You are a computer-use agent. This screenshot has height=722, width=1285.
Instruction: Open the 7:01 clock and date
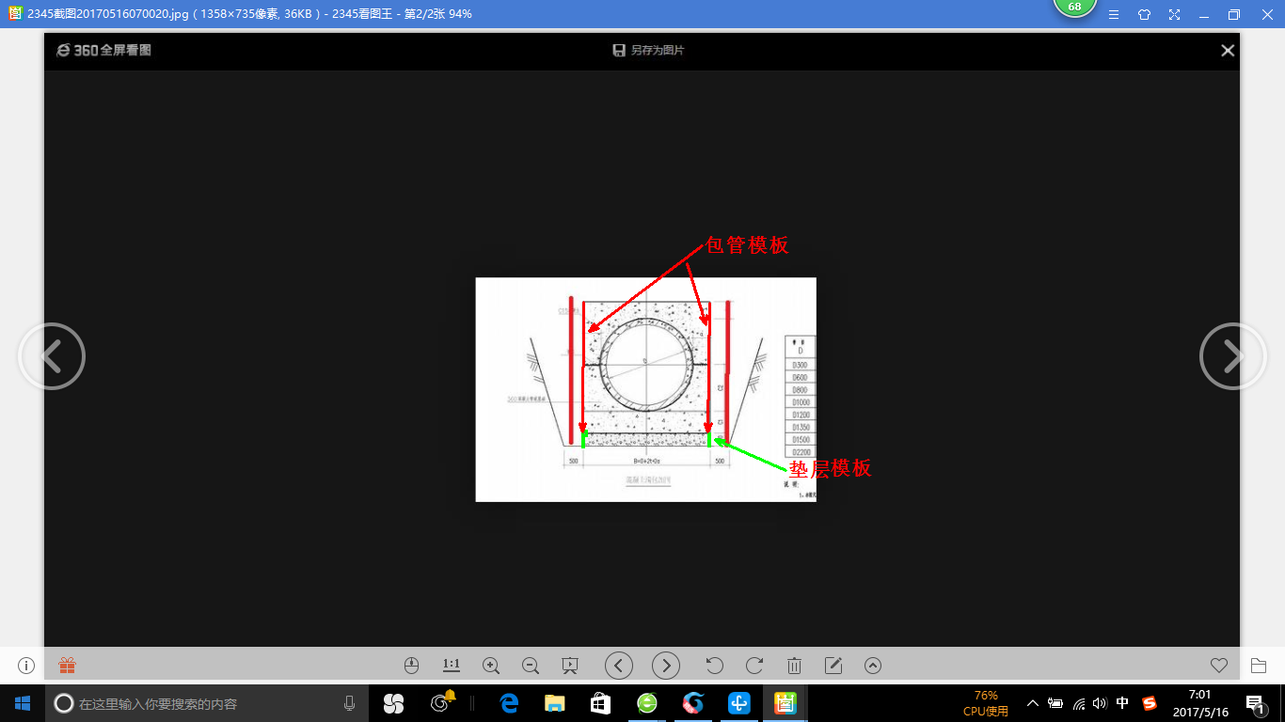tap(1200, 703)
